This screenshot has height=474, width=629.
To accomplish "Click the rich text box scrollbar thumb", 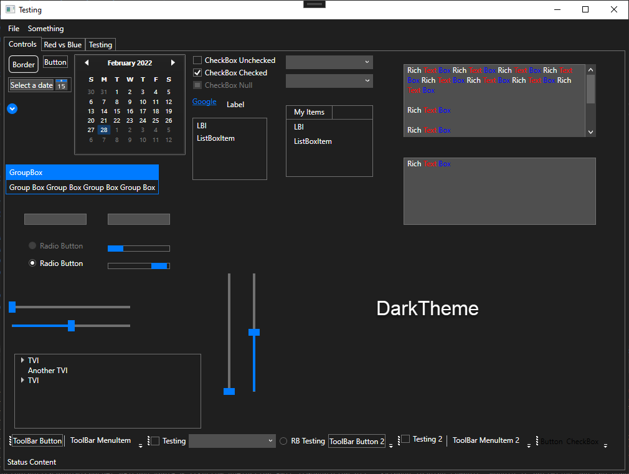I will (590, 89).
